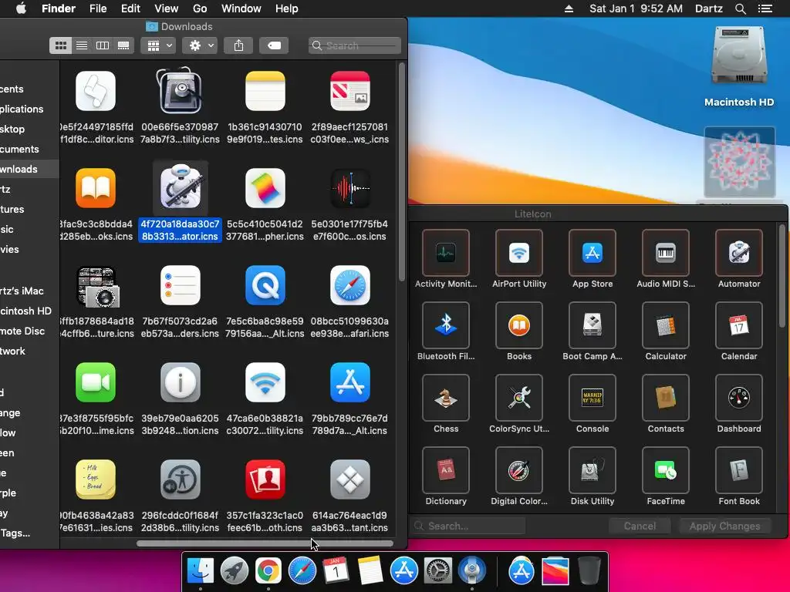Open Spotlight search in menu bar

(x=740, y=8)
